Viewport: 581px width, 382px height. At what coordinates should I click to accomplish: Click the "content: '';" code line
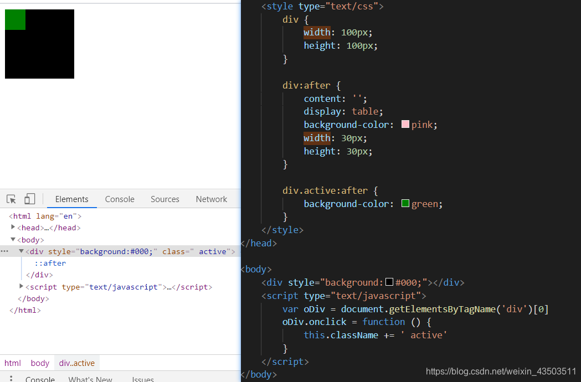tap(335, 99)
